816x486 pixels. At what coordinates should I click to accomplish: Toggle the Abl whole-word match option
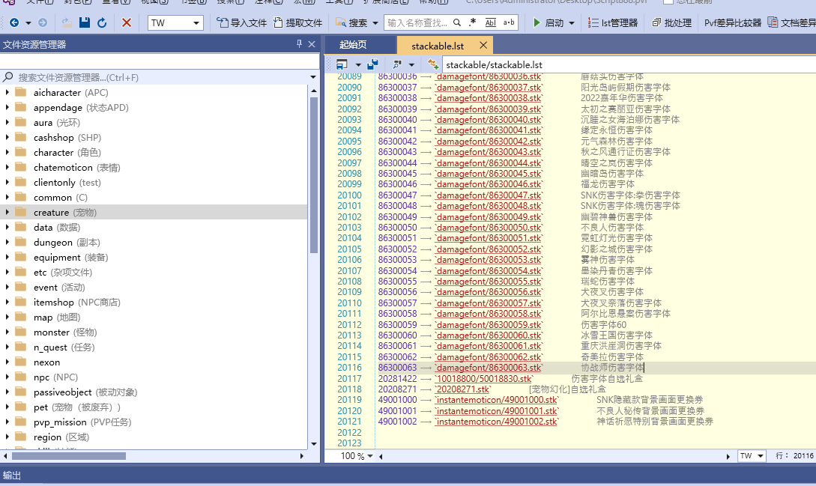pos(492,22)
